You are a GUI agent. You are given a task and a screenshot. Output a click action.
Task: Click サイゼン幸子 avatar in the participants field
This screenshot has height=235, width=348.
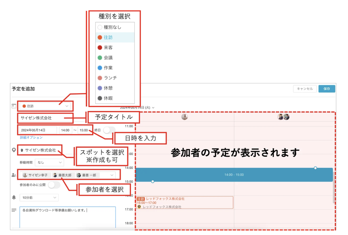[x=25, y=175]
